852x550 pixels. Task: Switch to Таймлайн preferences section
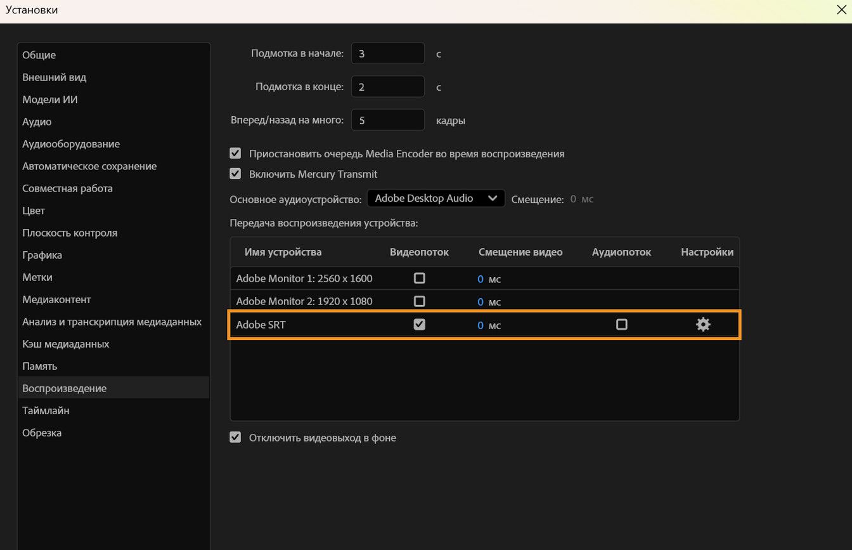tap(46, 410)
